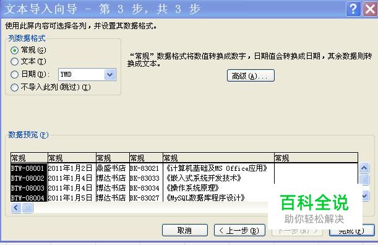The width and height of the screenshot is (378, 245).
Task: Select the 常规(G) radio button
Action: click(x=14, y=50)
